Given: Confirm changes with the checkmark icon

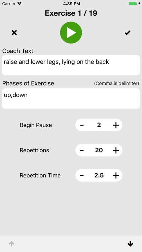Looking at the screenshot, I should click(128, 33).
